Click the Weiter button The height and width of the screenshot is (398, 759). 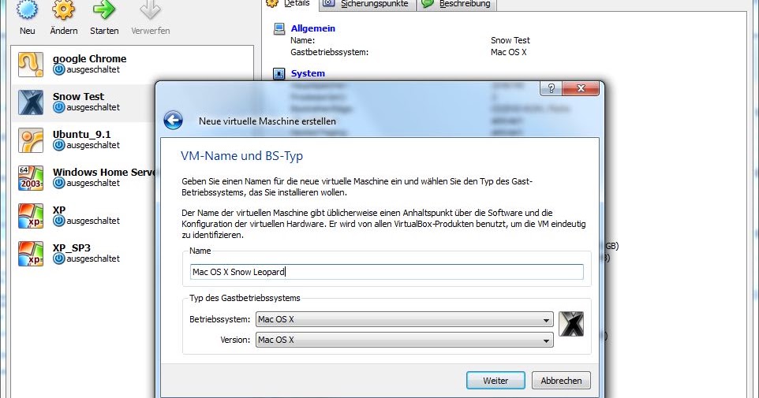click(x=495, y=381)
